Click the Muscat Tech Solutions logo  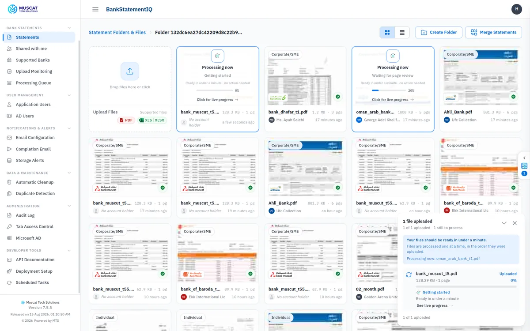(x=23, y=9)
